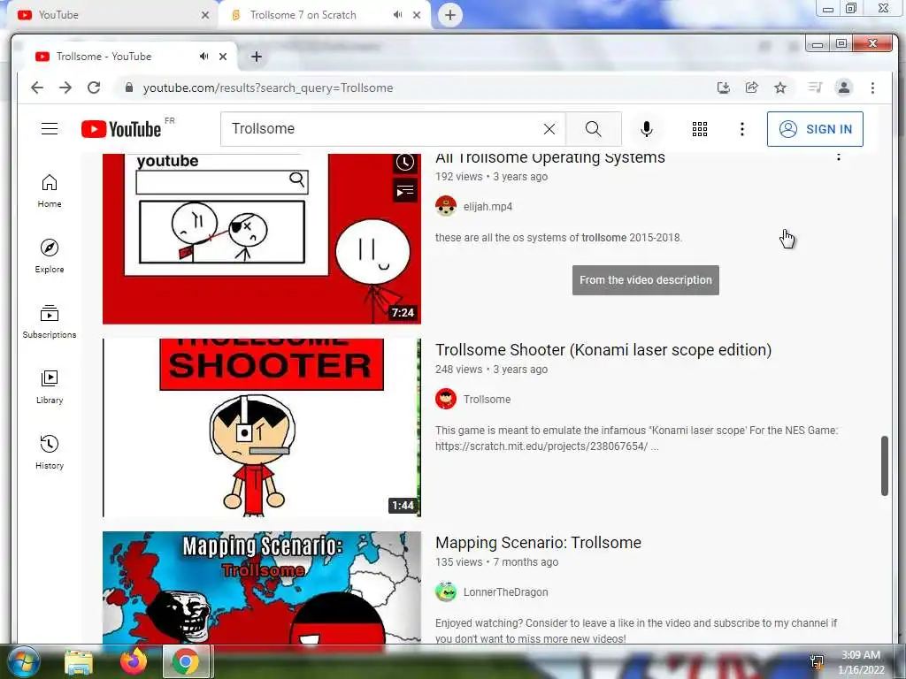Click the install app icon in address bar
Viewport: 906px width, 679px height.
coord(724,88)
